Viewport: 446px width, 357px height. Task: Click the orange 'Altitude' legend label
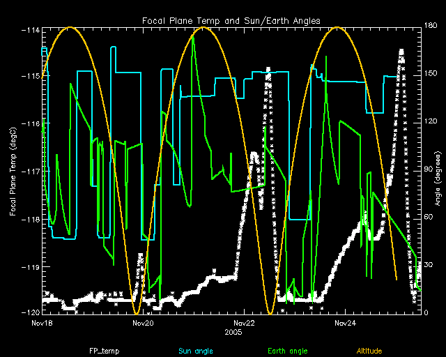click(x=369, y=351)
